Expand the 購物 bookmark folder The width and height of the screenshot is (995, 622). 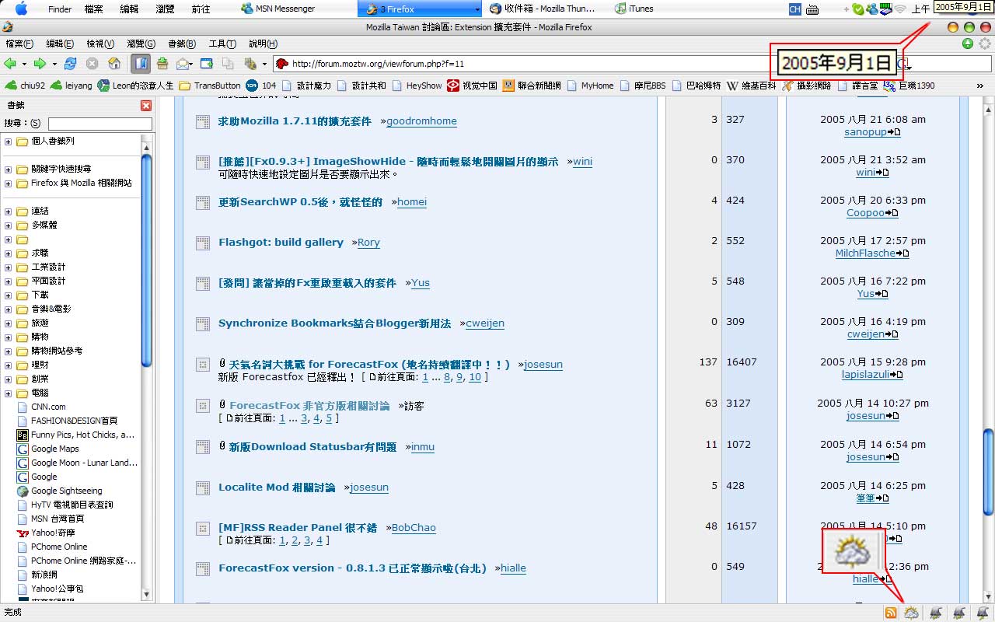[8, 337]
